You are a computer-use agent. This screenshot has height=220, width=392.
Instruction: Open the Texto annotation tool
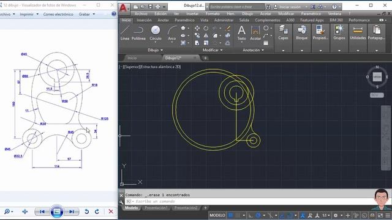coord(241,33)
